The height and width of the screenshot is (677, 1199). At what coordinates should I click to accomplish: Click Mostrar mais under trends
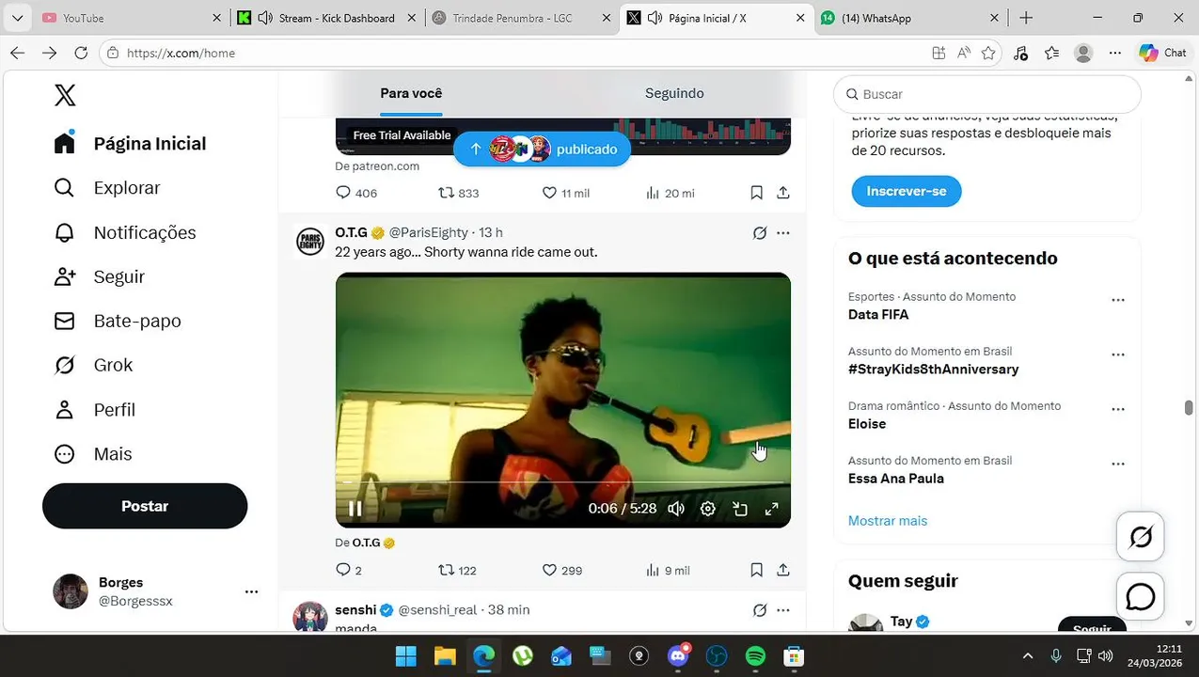click(888, 520)
